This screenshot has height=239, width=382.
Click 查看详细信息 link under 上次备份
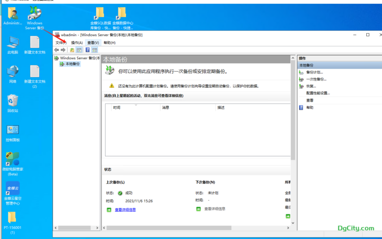click(x=125, y=209)
